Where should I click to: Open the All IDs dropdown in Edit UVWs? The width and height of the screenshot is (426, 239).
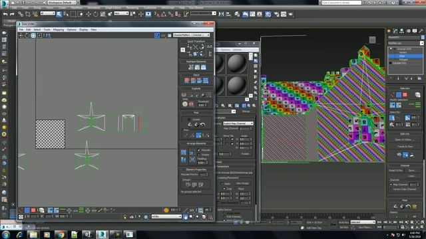[x=166, y=216]
